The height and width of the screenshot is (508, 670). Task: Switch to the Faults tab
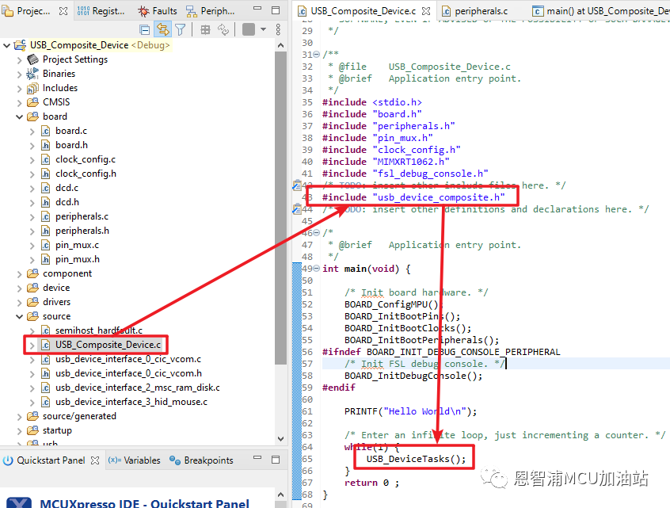(x=158, y=11)
